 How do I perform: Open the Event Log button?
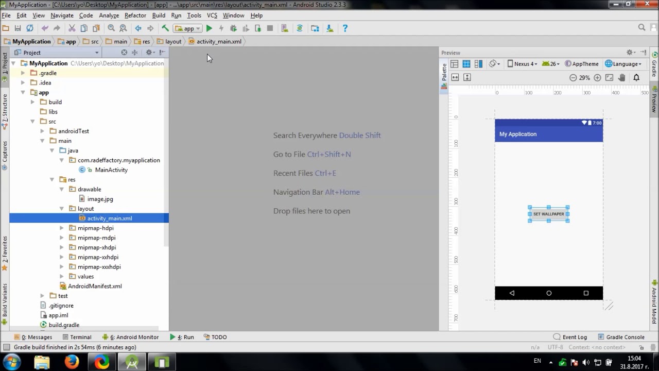tap(570, 337)
